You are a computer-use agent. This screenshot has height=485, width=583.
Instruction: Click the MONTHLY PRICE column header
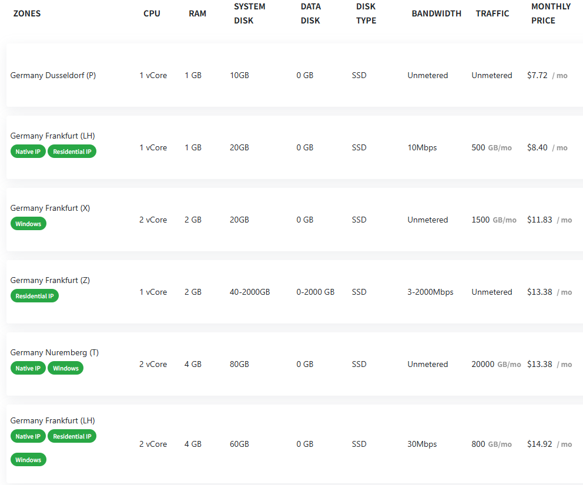click(x=551, y=14)
